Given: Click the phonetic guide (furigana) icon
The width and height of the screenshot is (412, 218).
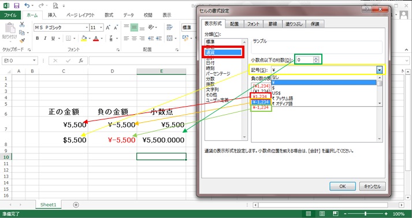Looking at the screenshot, I should point(111,38).
